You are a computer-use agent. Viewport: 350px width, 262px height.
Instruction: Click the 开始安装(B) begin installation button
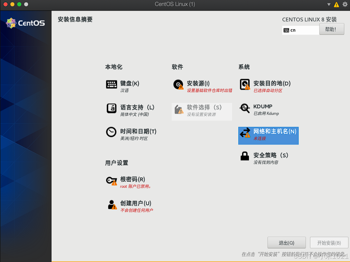pos(329,243)
